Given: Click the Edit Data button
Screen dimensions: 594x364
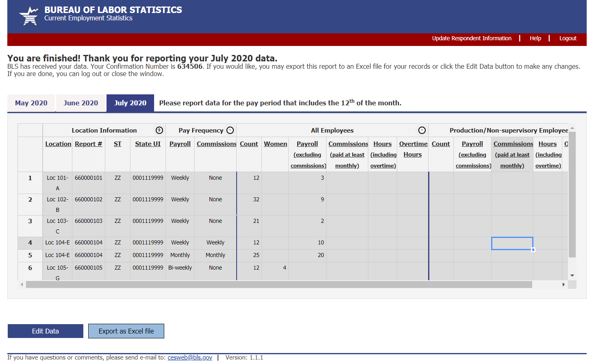Looking at the screenshot, I should tap(46, 331).
